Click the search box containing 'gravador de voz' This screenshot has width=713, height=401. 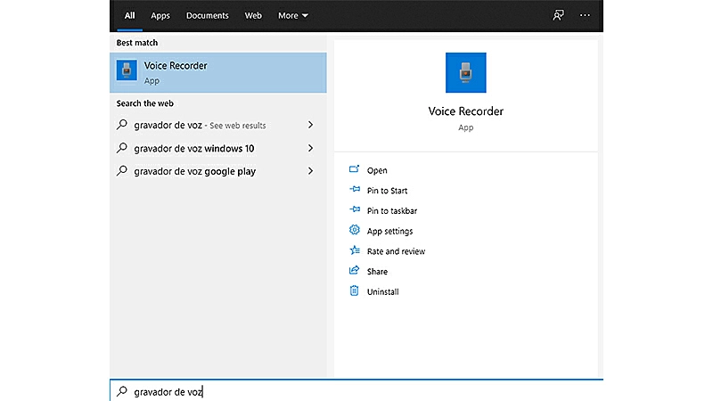[x=356, y=391]
